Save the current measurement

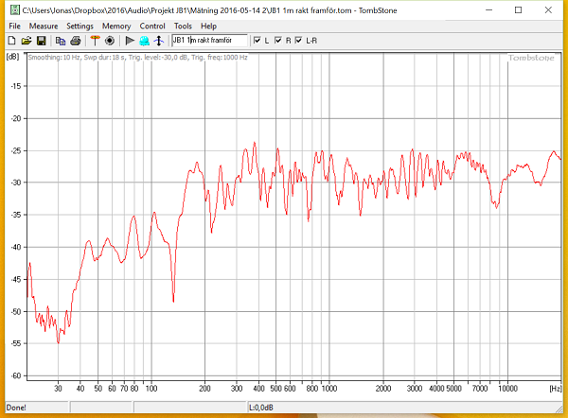coord(42,41)
